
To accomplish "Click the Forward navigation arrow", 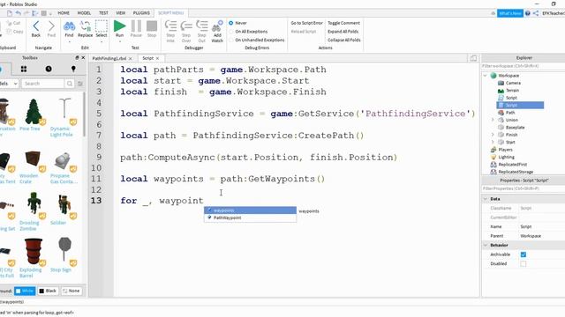I will [x=51, y=26].
